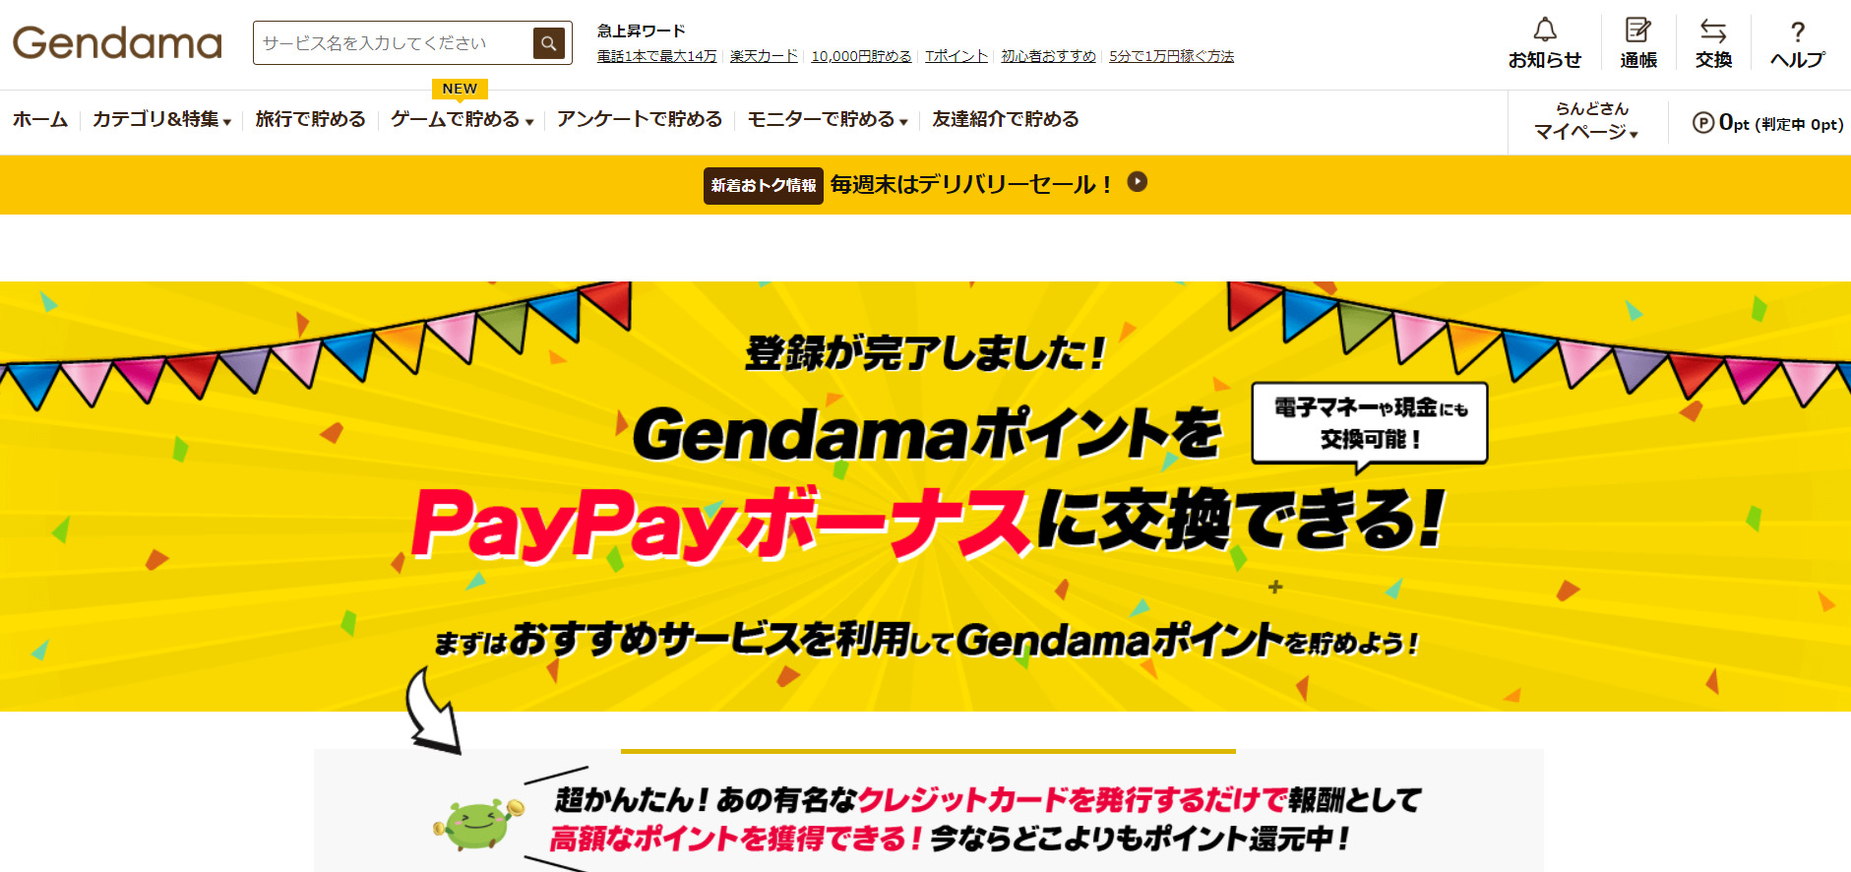Click the play arrow icon beside delivery sale
The width and height of the screenshot is (1851, 872).
coord(1138,182)
